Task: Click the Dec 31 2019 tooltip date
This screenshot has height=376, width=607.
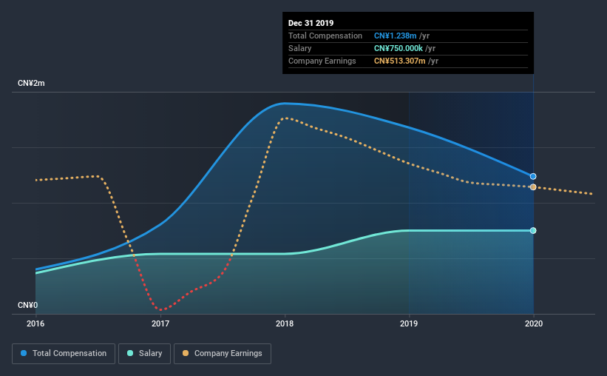Action: coord(311,23)
